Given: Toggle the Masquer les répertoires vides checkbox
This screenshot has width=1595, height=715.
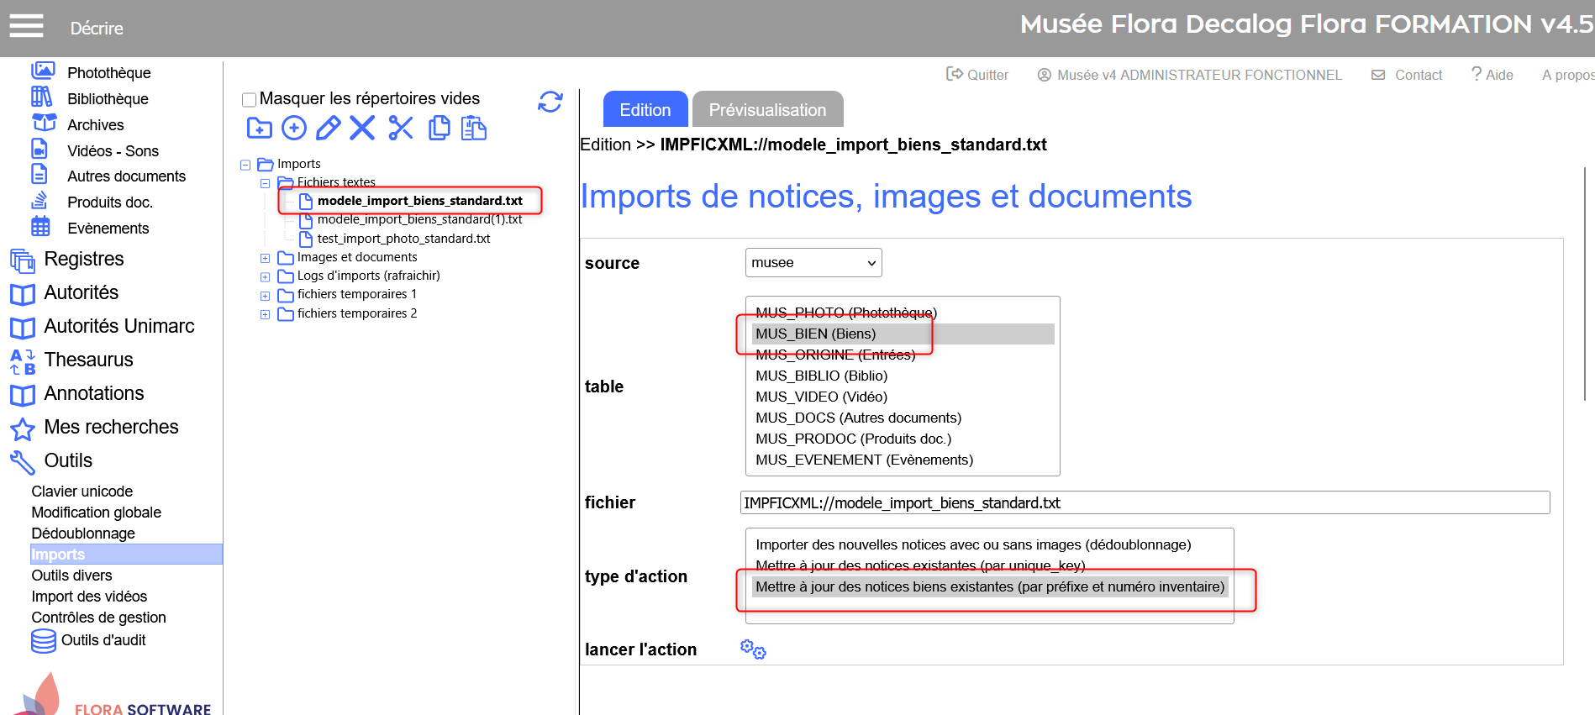Looking at the screenshot, I should point(249,100).
